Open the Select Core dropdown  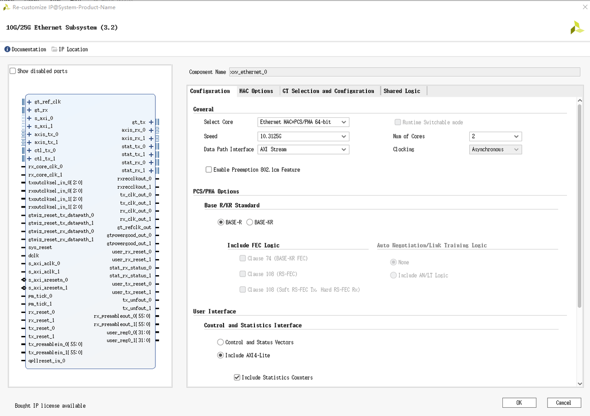tap(303, 122)
